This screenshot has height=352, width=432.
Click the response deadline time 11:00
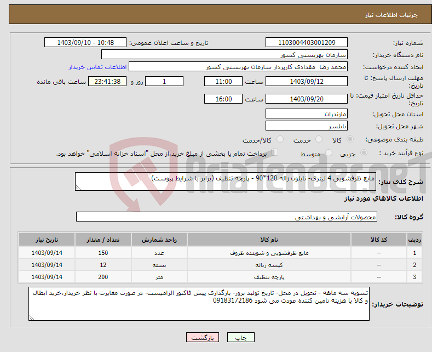223,81
